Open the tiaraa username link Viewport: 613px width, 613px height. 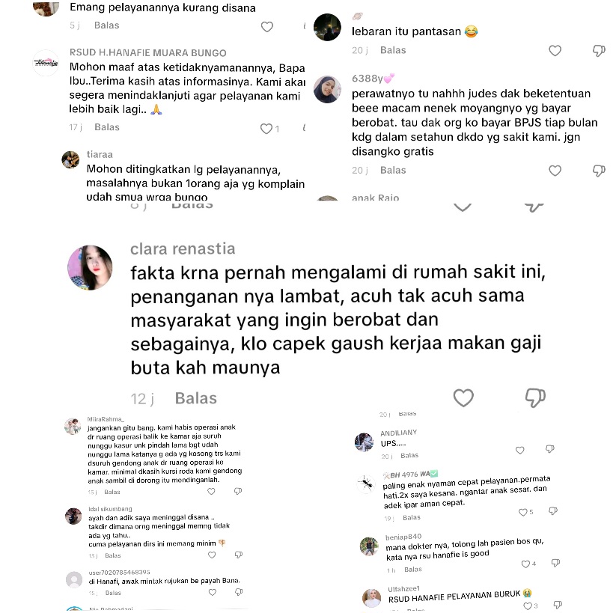tap(100, 154)
